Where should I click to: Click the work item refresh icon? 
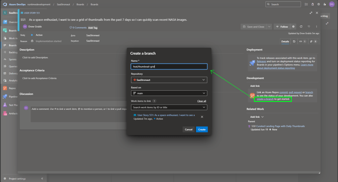click(x=301, y=27)
